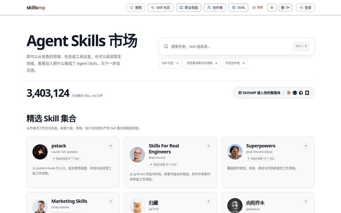Click the 合作 megaphone link
Viewport: 341px width, 213px height.
pyautogui.click(x=258, y=8)
